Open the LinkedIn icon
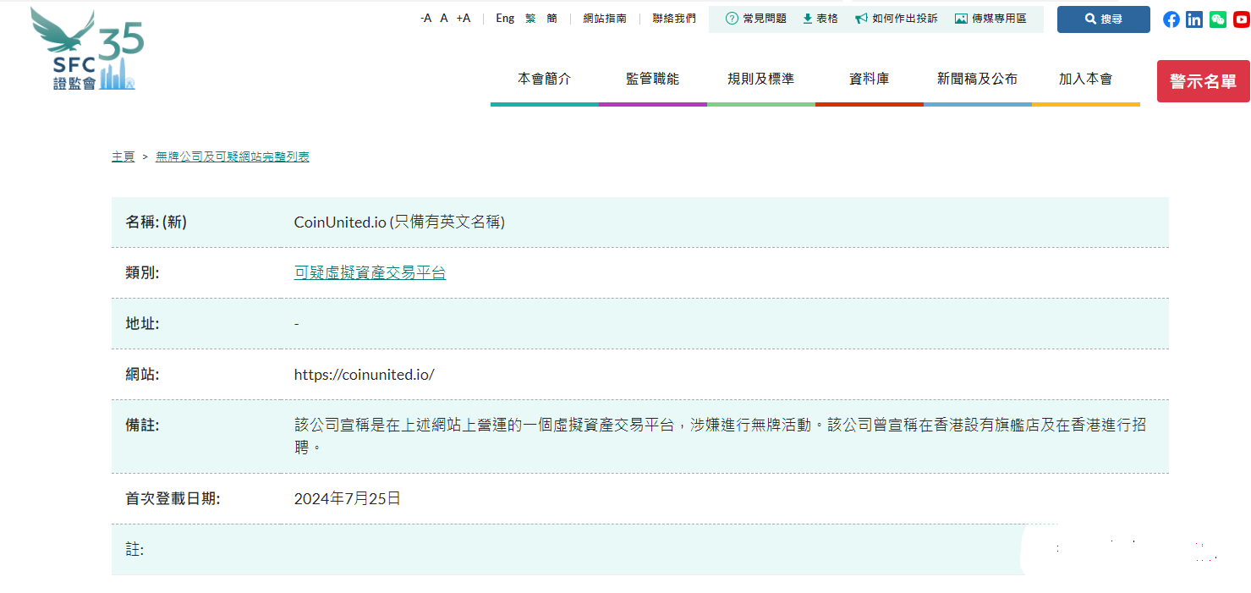Viewport: 1251px width, 593px height. pos(1194,19)
